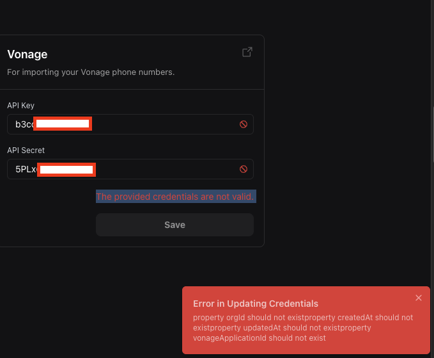Dismiss the Error in Updating Credentials toast
Screen dimensions: 434x358
click(419, 298)
